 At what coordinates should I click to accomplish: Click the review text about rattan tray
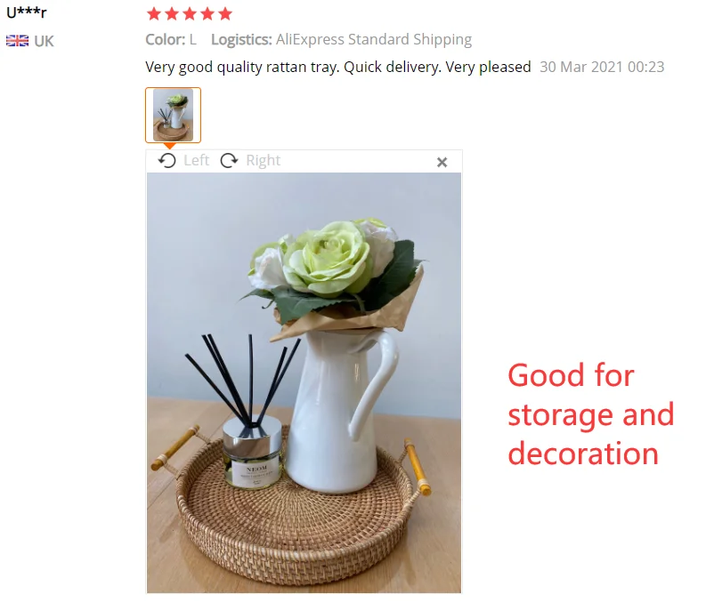coord(338,67)
